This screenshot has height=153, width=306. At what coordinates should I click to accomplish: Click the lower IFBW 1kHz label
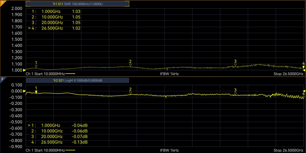point(169,150)
